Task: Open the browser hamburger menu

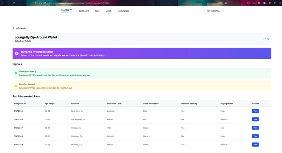Action: click(x=280, y=3)
